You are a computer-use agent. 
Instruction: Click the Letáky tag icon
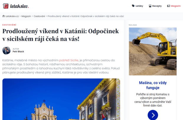tap(133, 6)
